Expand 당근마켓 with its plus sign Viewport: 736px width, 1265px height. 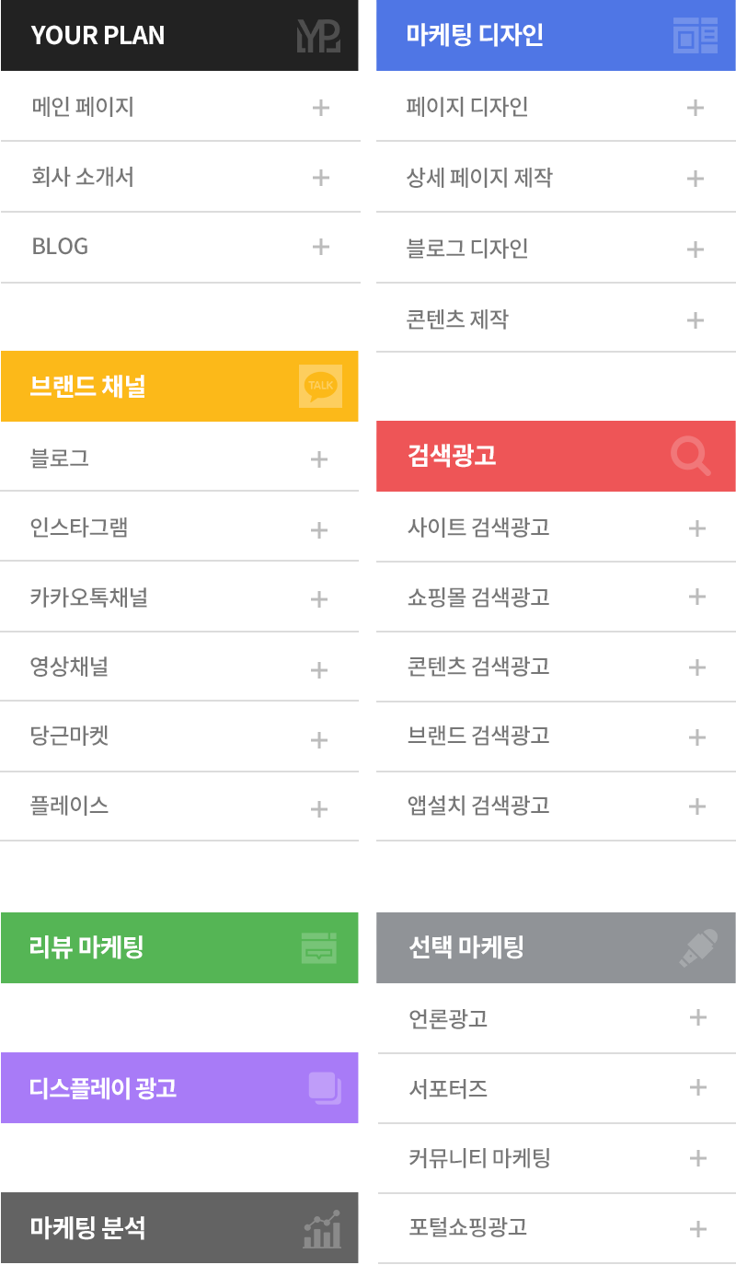click(319, 739)
